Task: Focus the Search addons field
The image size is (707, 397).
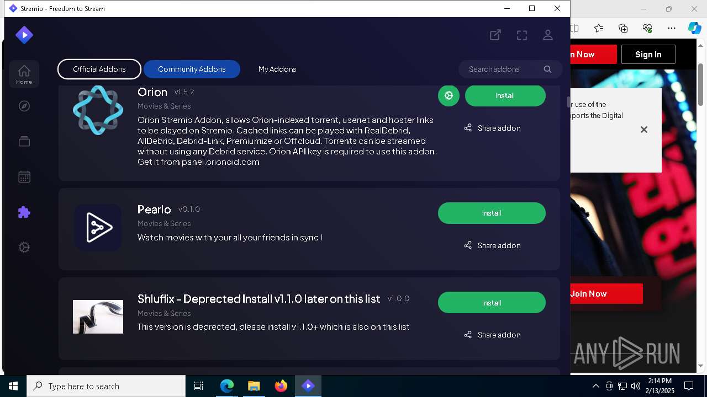Action: pyautogui.click(x=510, y=69)
